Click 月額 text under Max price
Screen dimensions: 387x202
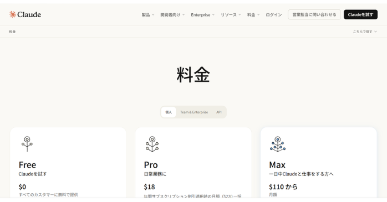273,195
